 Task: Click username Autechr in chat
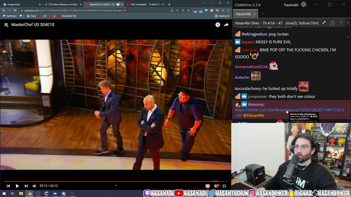242,78
